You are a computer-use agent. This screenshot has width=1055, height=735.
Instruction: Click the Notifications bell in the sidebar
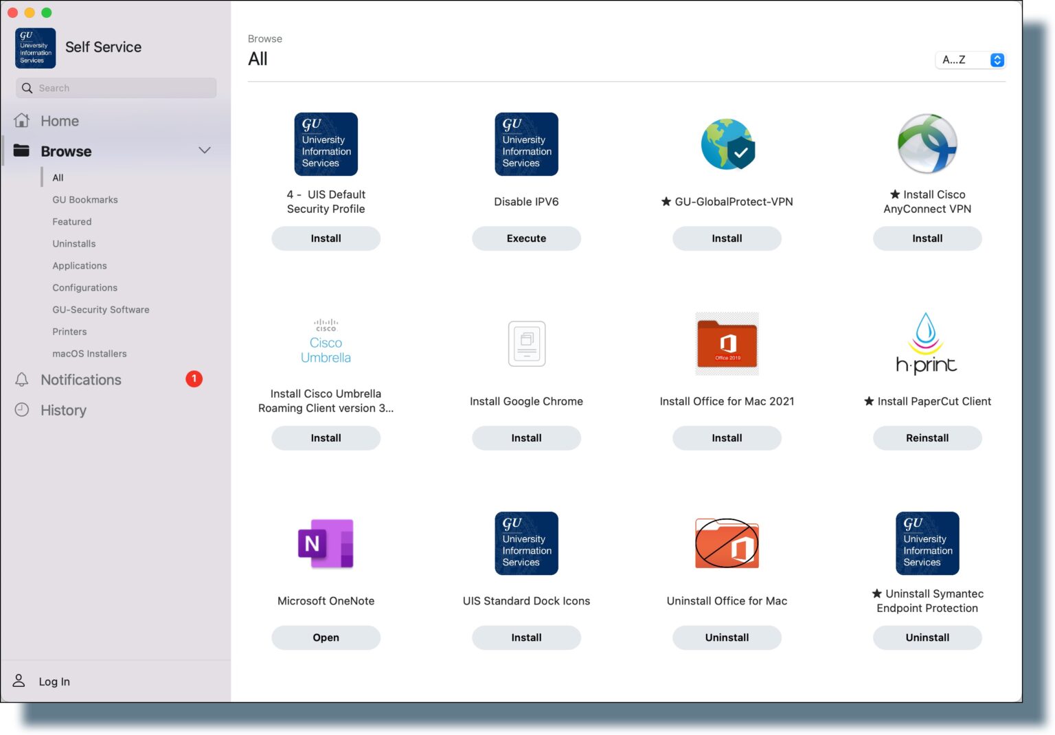(21, 379)
